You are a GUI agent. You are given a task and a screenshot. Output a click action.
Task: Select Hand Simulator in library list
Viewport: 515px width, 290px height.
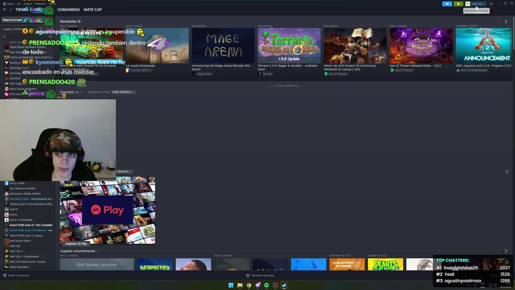click(x=28, y=267)
